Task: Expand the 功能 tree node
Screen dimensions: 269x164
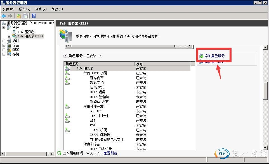Action: 4,41
